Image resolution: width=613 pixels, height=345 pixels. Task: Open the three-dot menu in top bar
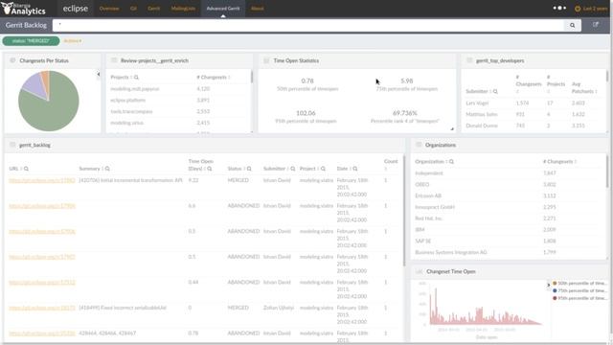(559, 8)
